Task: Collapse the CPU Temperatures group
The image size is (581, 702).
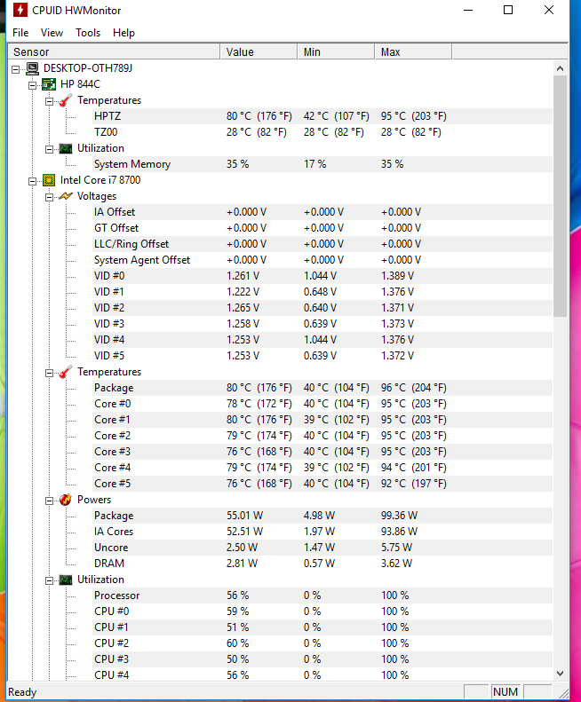Action: 50,373
